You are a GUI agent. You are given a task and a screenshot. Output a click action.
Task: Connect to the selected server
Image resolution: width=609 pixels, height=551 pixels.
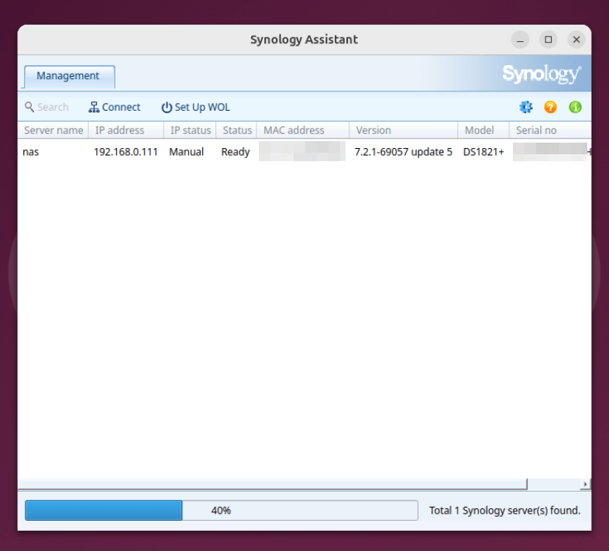pos(114,107)
